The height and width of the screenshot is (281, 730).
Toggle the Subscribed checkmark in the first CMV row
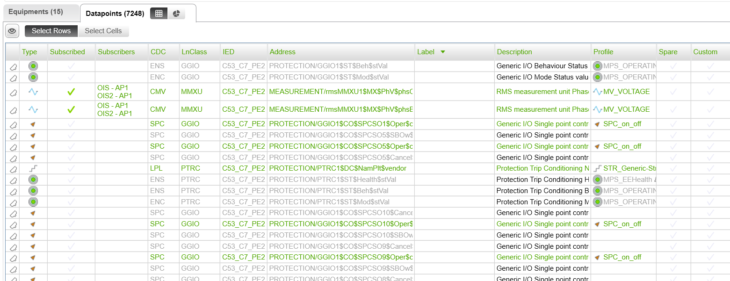71,92
